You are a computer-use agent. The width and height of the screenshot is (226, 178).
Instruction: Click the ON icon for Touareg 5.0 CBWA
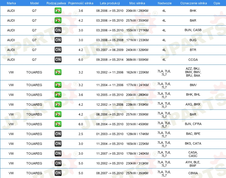(58, 173)
